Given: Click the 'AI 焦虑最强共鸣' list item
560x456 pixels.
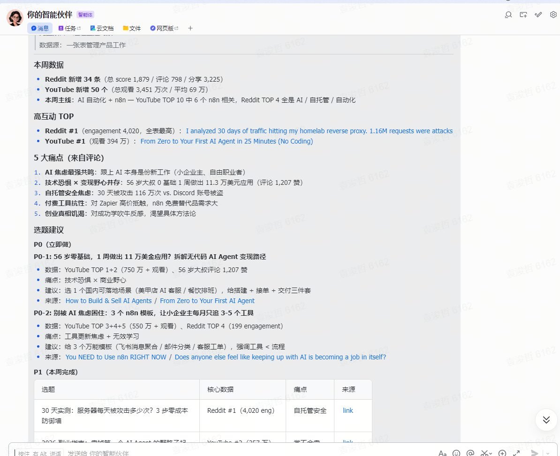Looking at the screenshot, I should [145, 172].
